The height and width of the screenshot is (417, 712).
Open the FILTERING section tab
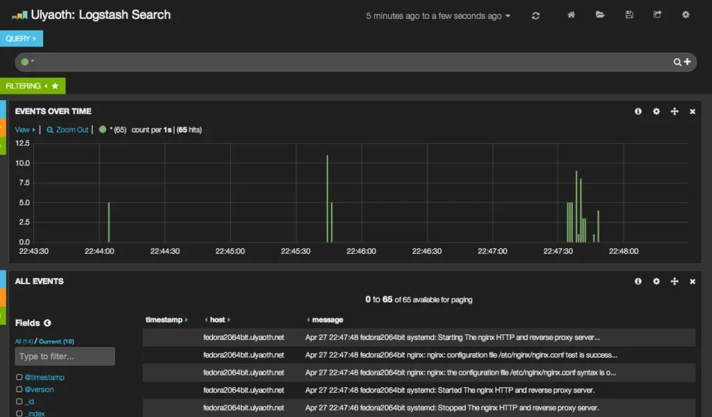tap(32, 86)
